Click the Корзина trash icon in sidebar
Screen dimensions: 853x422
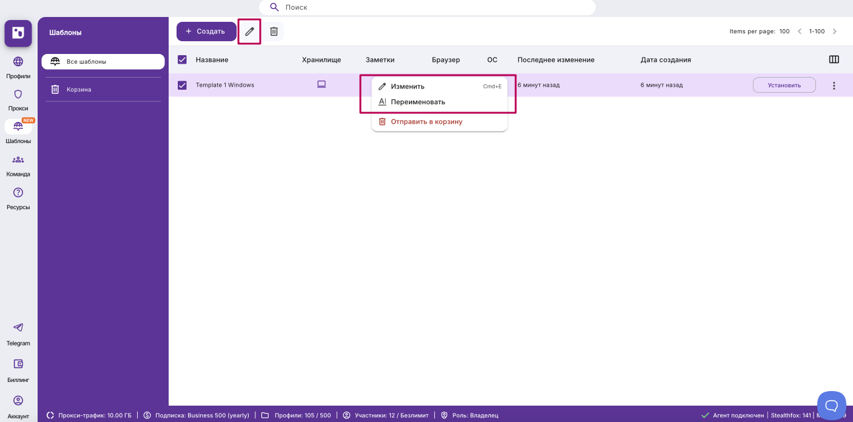pos(55,89)
